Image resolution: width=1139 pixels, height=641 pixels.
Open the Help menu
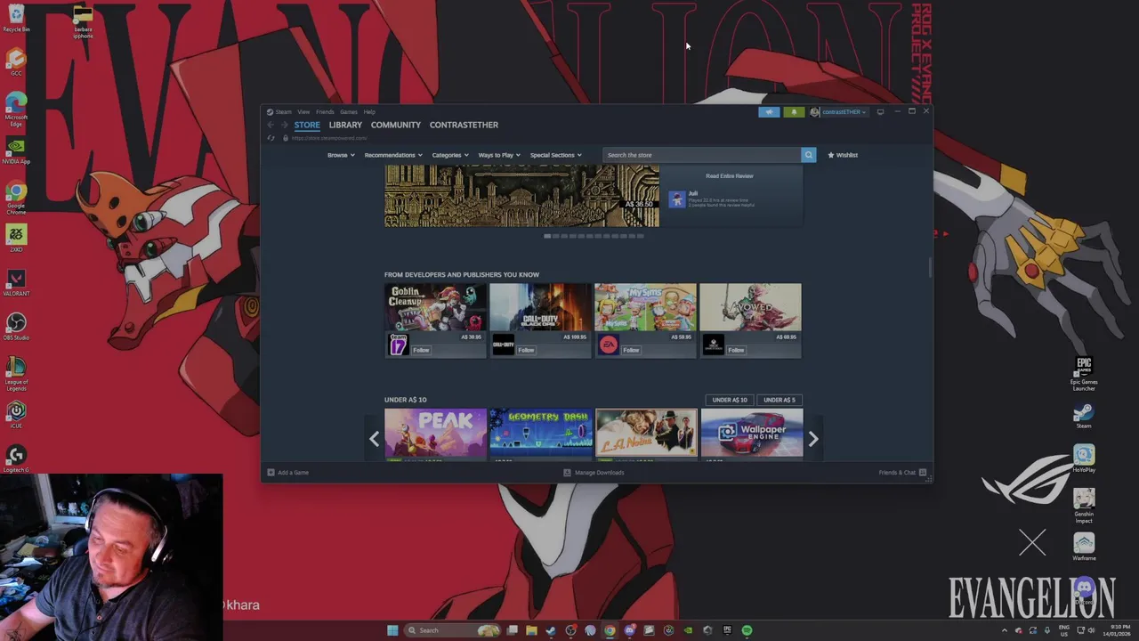tap(369, 112)
